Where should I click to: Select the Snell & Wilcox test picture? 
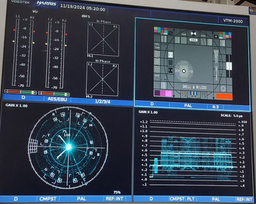click(193, 63)
